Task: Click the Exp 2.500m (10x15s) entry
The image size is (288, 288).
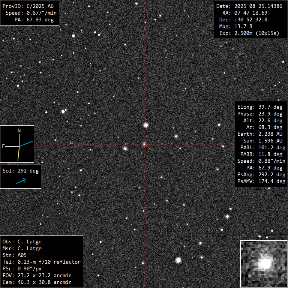Action: pyautogui.click(x=249, y=33)
